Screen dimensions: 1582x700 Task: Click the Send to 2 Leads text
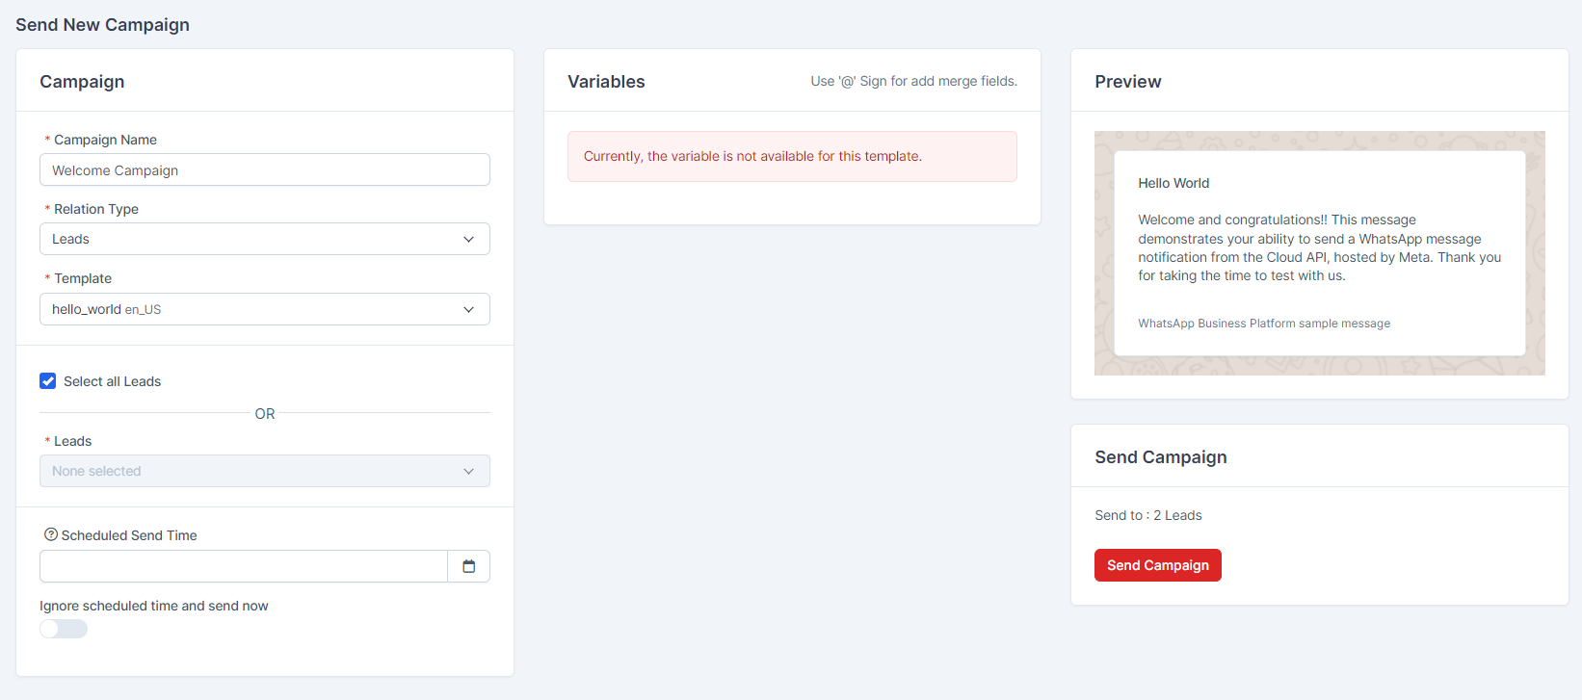1147,515
